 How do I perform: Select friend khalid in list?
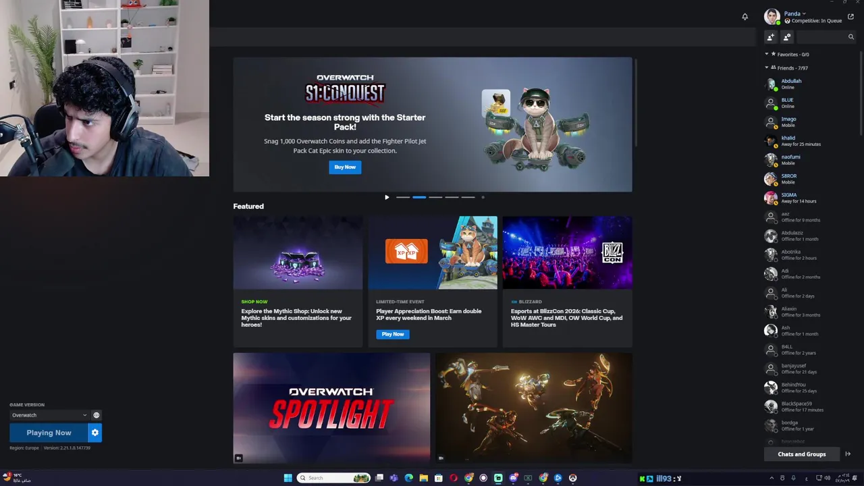coord(810,140)
